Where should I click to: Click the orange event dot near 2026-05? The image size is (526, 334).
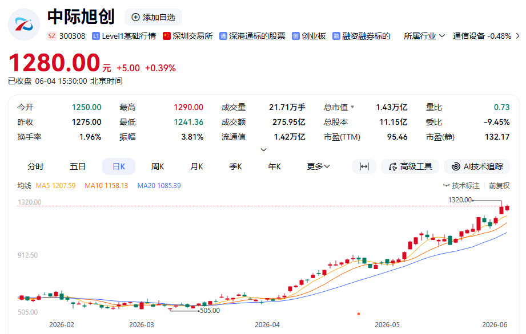(x=359, y=314)
